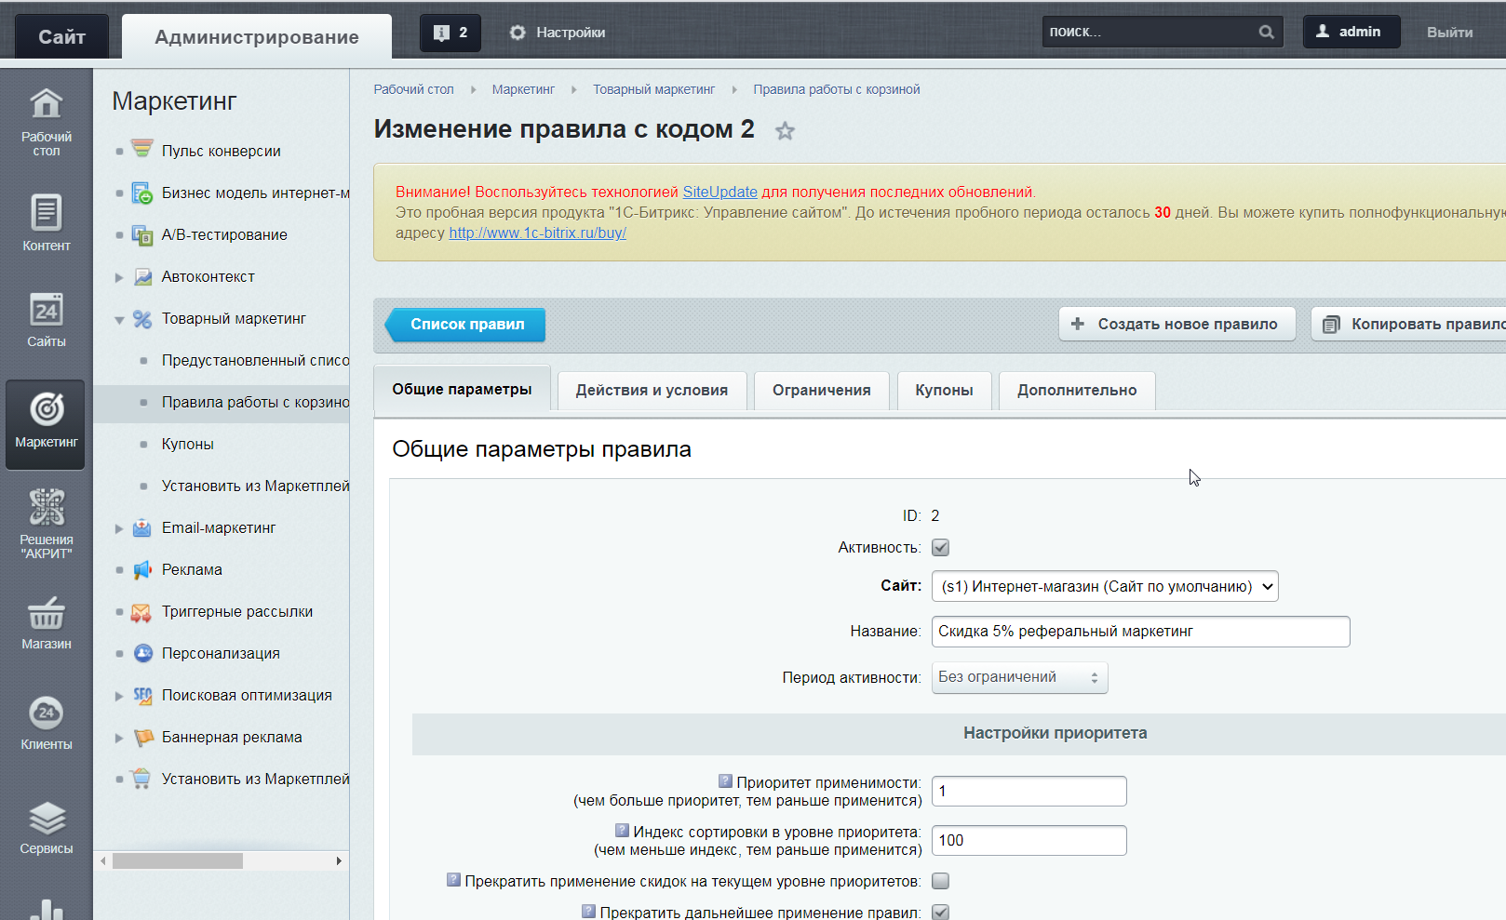
Task: Click the Копировать правило button
Action: pyautogui.click(x=1408, y=324)
